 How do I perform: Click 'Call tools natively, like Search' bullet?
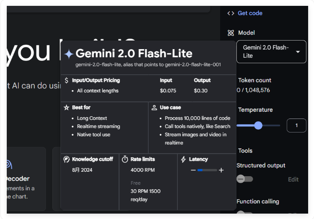(x=198, y=127)
